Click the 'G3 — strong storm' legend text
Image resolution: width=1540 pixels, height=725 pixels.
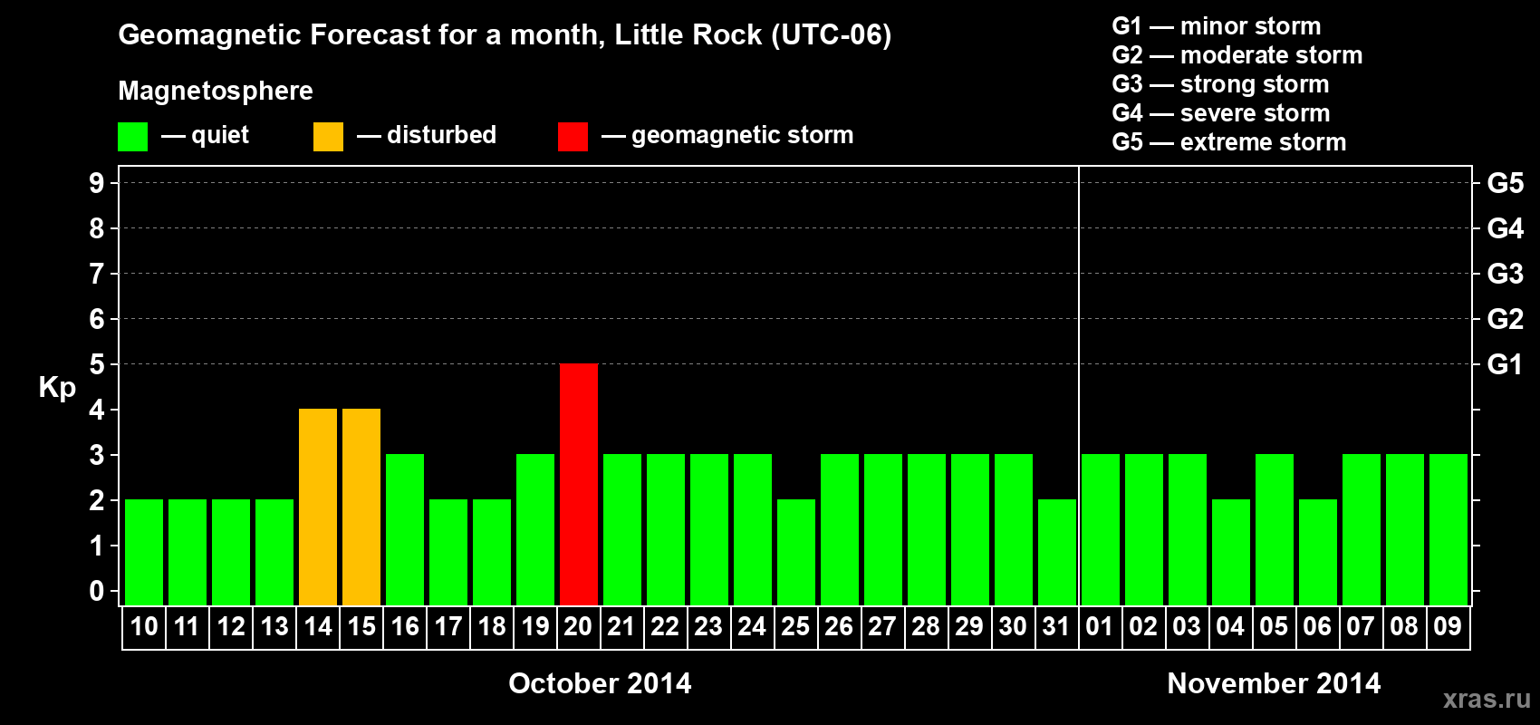(1221, 84)
